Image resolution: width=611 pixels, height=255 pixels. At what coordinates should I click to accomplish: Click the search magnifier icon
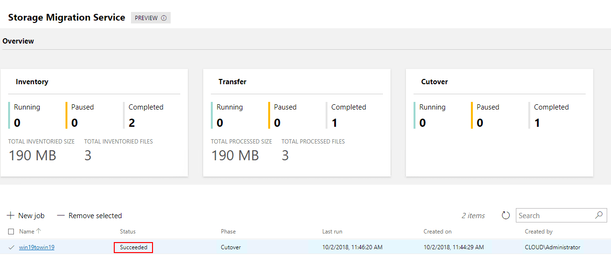pyautogui.click(x=599, y=215)
